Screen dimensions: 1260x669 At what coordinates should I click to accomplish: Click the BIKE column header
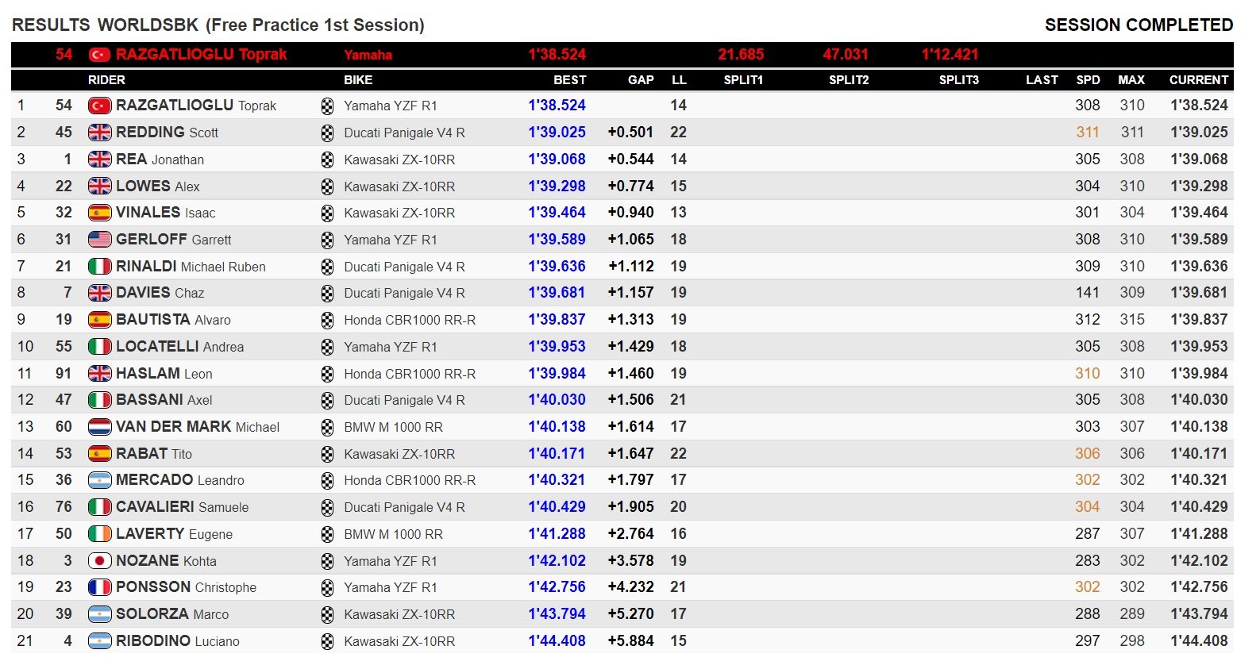[358, 80]
